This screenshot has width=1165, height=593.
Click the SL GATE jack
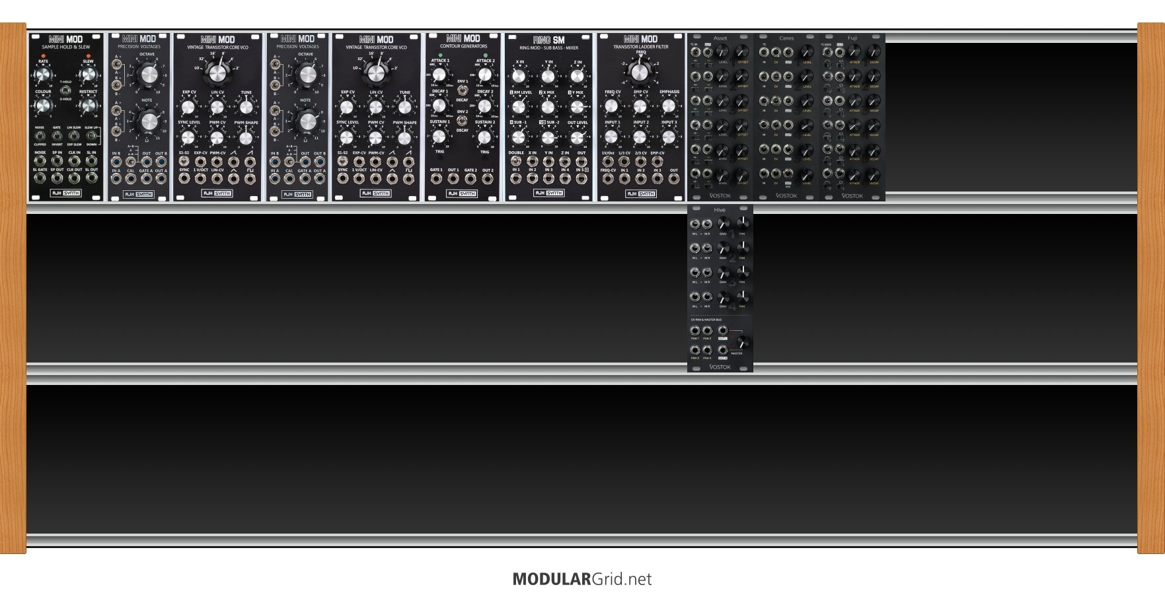click(x=40, y=178)
